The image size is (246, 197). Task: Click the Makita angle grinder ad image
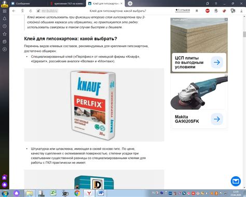tap(199, 92)
